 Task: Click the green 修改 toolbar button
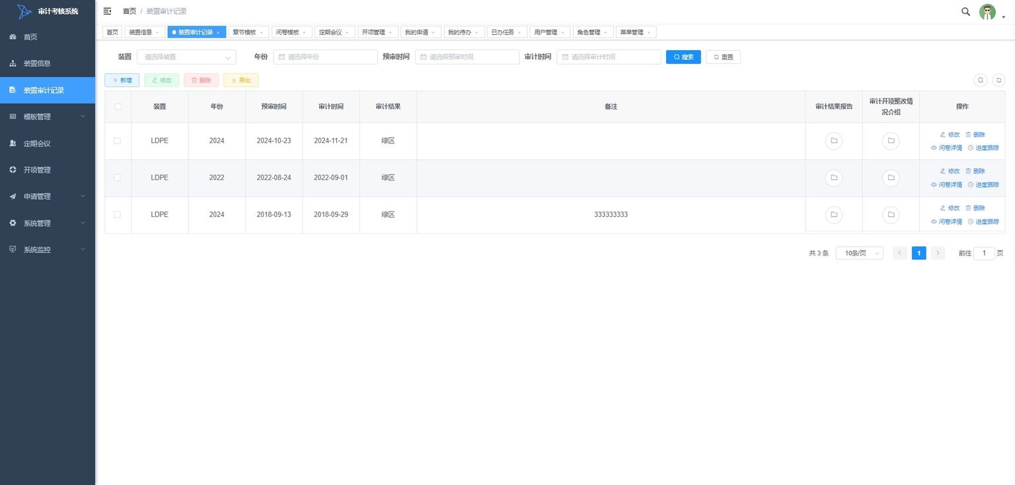162,81
